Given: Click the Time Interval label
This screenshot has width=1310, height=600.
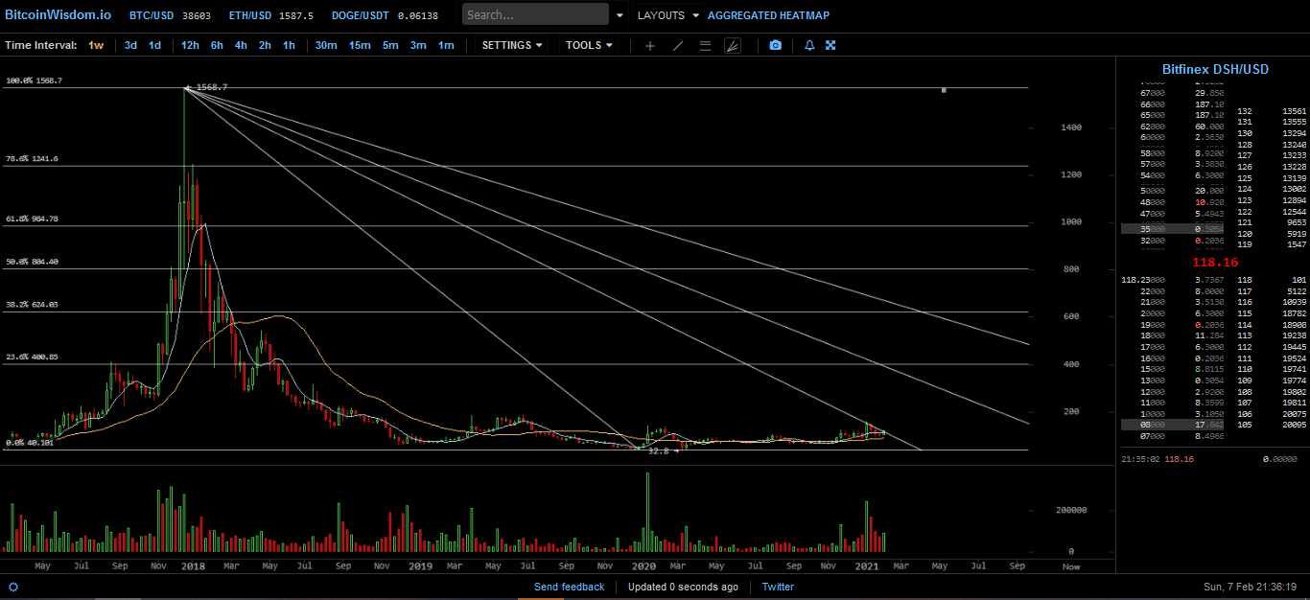Looking at the screenshot, I should 40,45.
